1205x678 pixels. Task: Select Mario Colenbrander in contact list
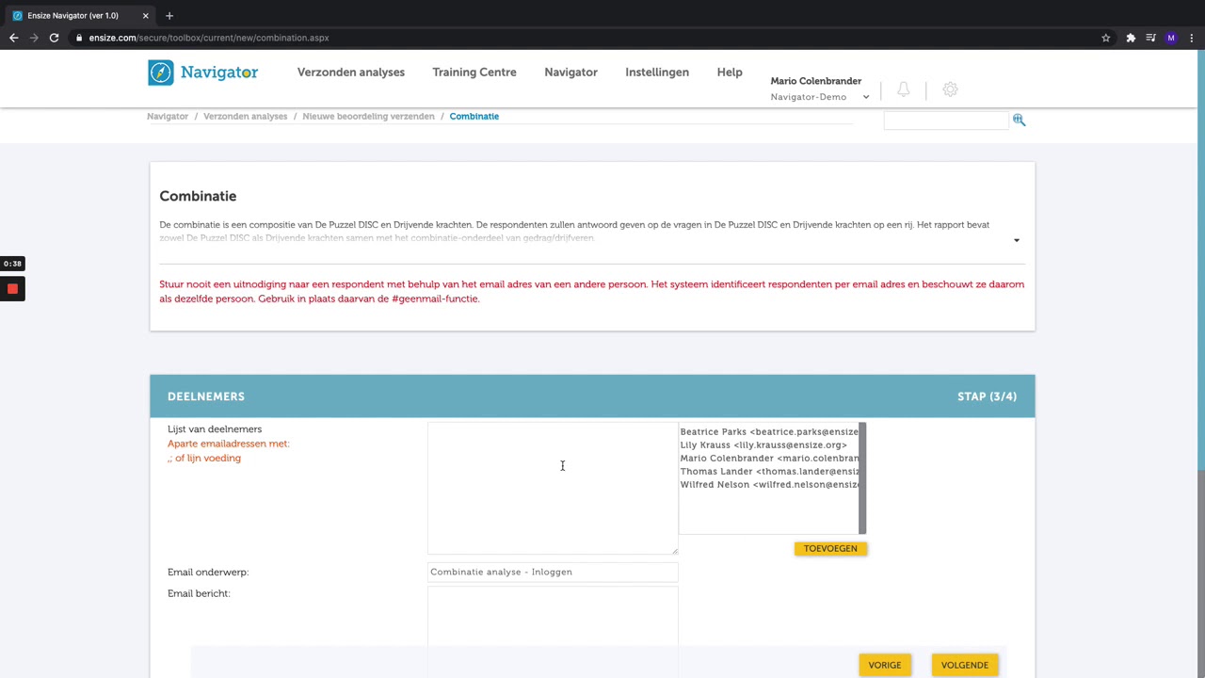pos(769,458)
